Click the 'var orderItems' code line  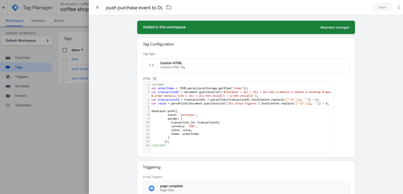click(x=200, y=88)
